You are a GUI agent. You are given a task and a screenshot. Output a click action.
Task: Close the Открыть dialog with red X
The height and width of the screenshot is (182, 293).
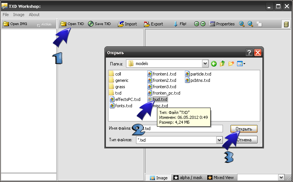[258, 53]
